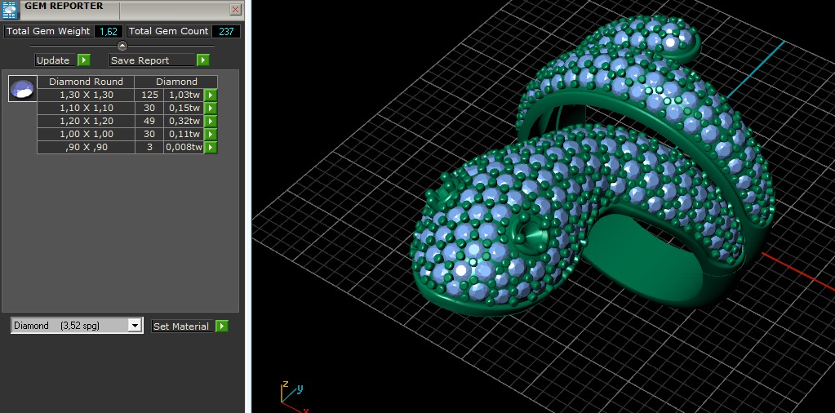This screenshot has height=413, width=835.
Task: Select the ,90 X ,90 size cell
Action: pyautogui.click(x=86, y=148)
